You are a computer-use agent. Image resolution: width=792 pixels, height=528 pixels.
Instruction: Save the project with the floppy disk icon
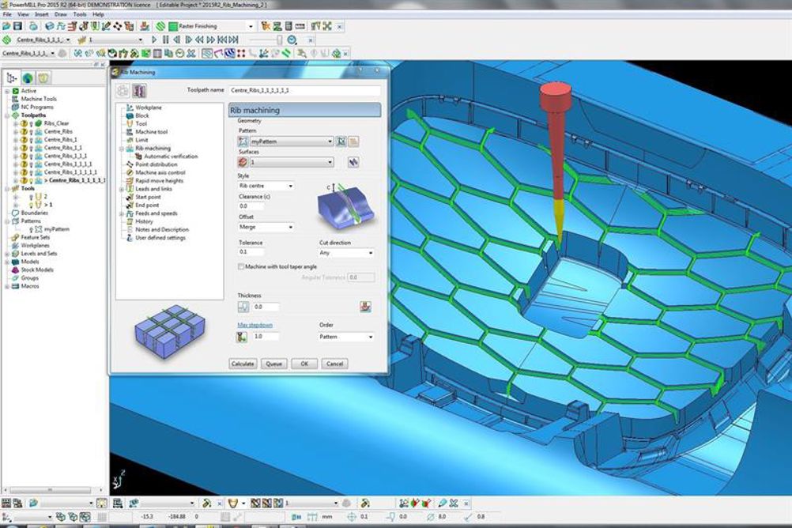pos(17,26)
